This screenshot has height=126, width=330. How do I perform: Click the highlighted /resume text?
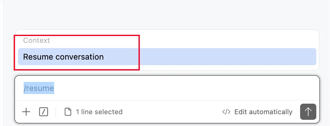(x=39, y=88)
